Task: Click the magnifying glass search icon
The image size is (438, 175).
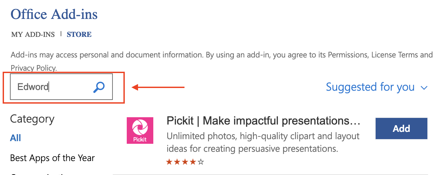Action: point(99,87)
